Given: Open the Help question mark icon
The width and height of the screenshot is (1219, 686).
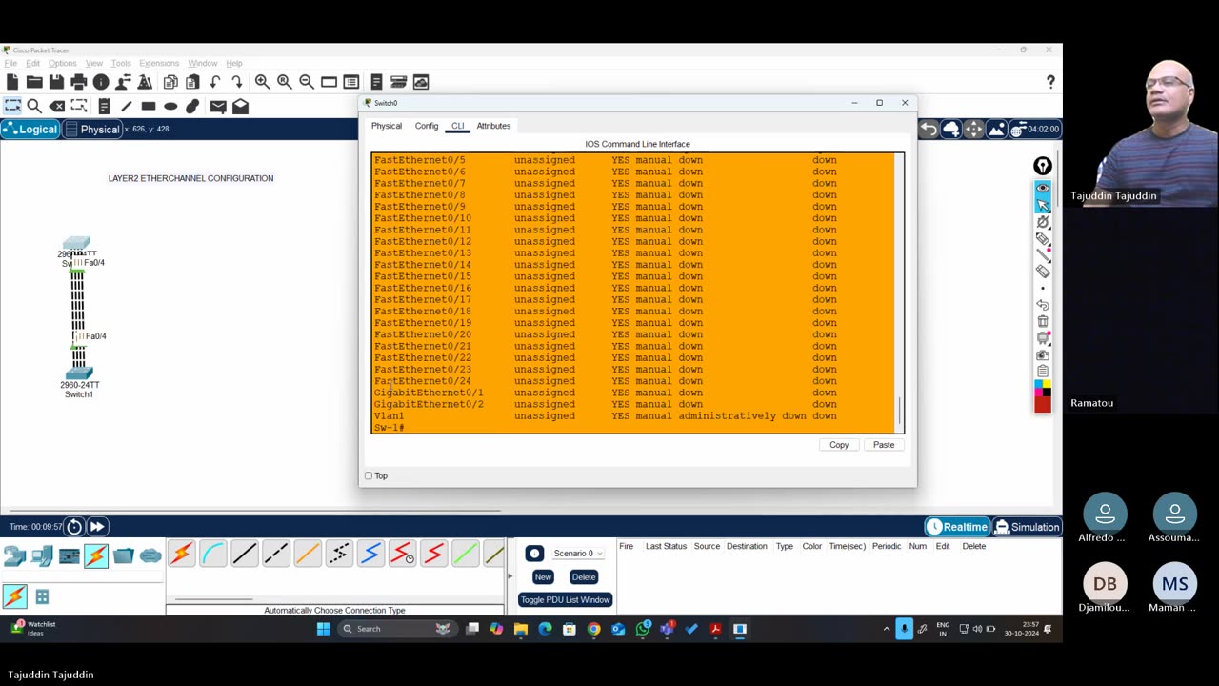Looking at the screenshot, I should (1050, 82).
